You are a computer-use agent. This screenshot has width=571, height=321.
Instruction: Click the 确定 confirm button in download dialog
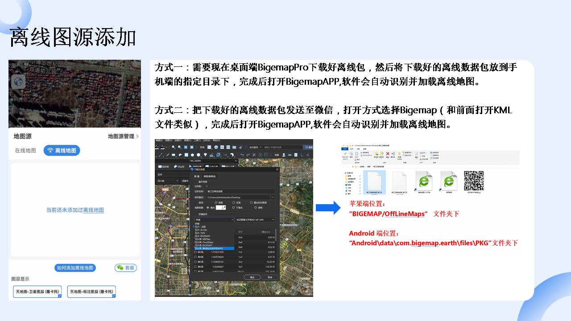coord(252,277)
